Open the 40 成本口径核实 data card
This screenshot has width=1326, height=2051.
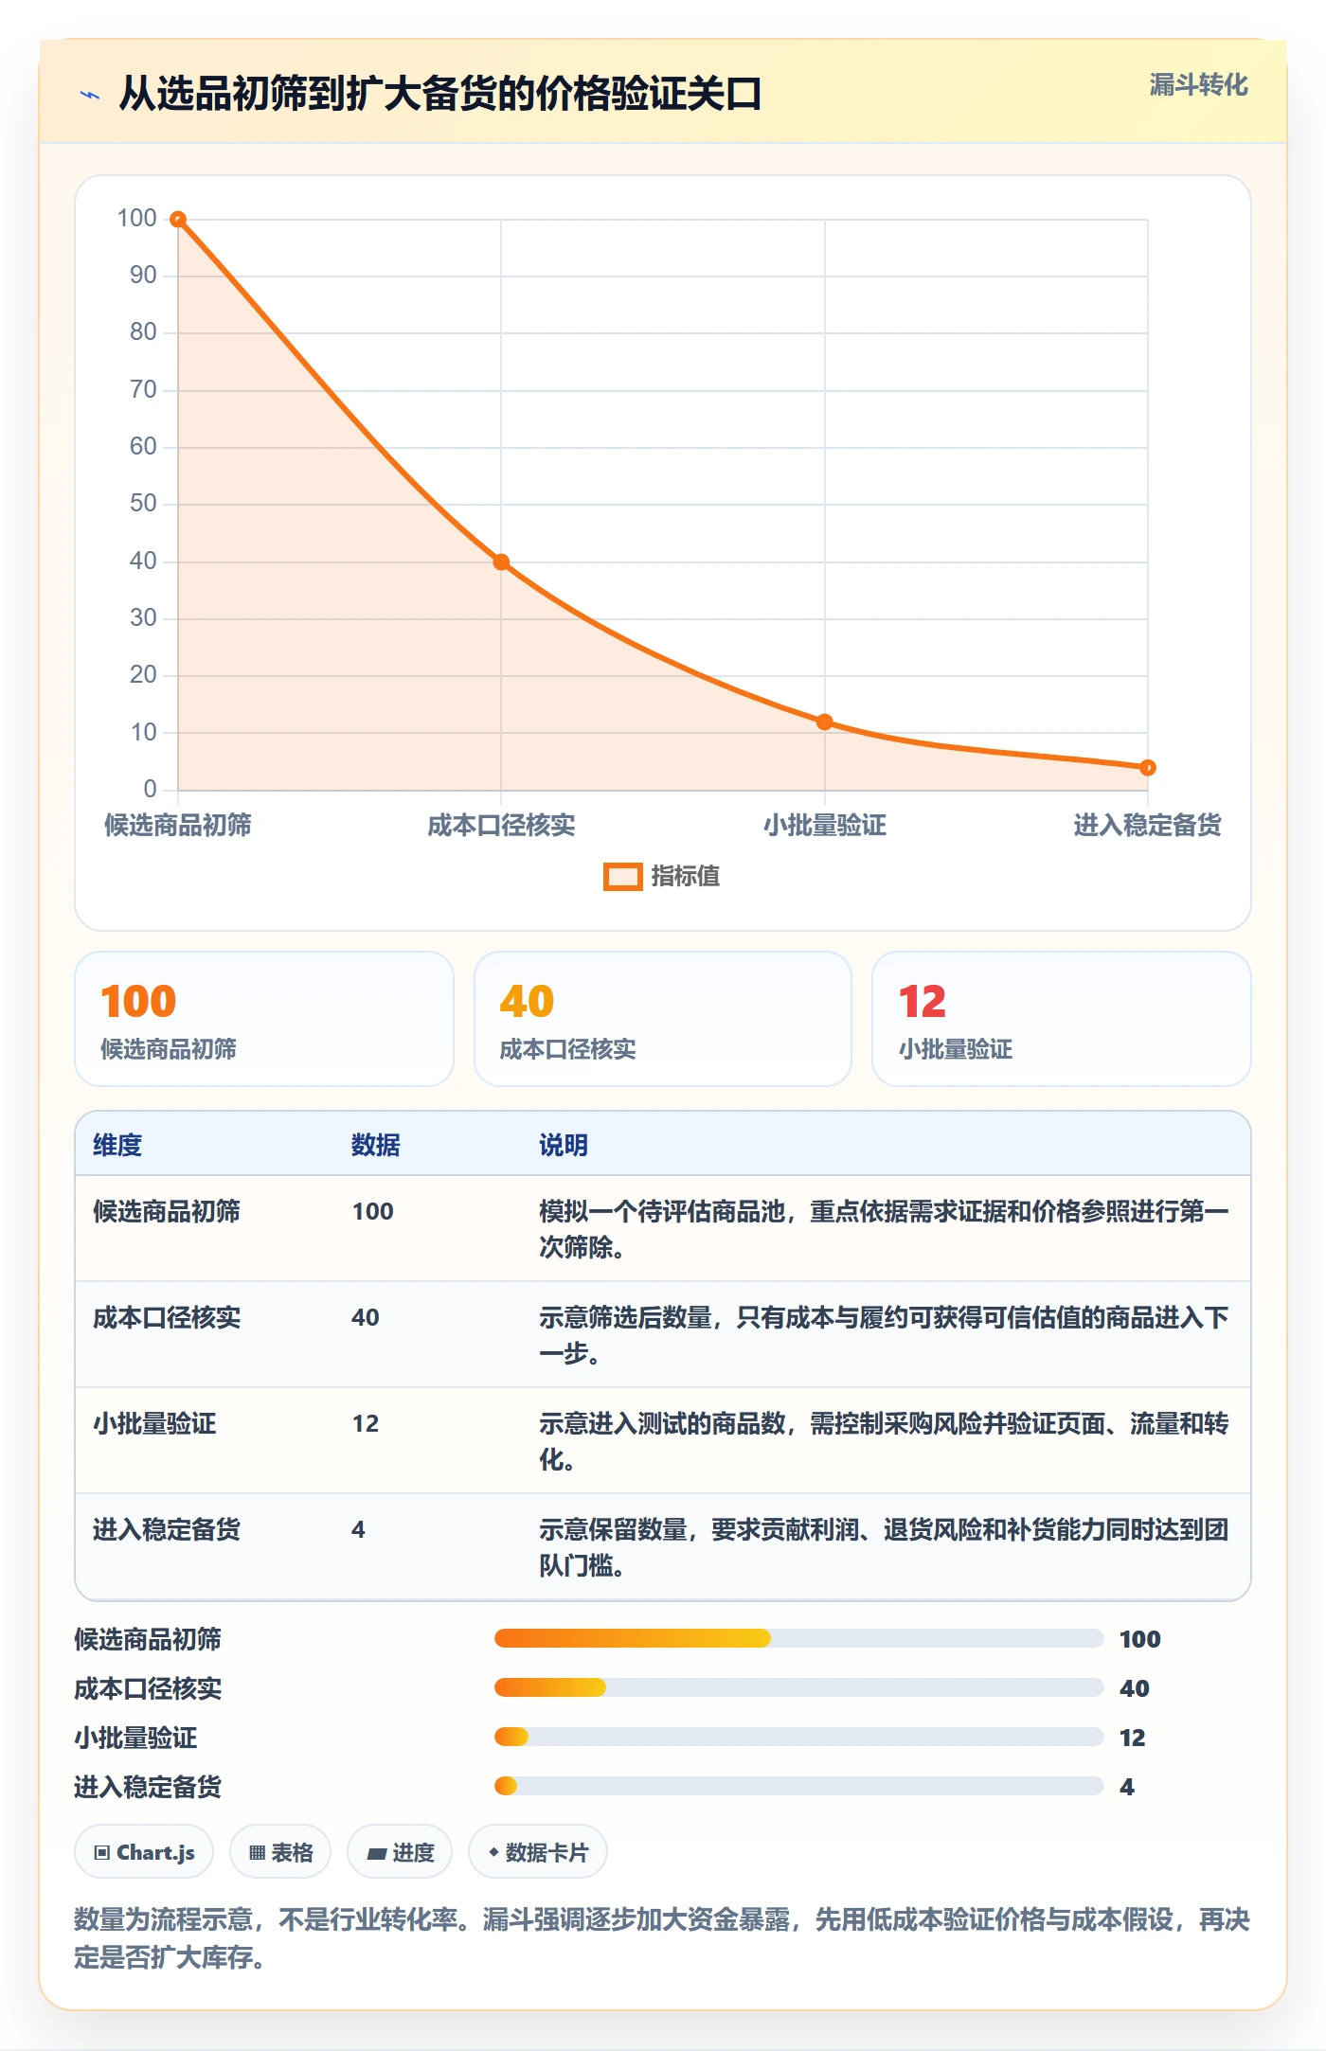663,1019
